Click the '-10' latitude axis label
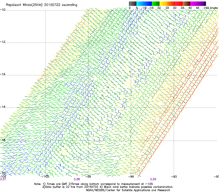Viewport: 219px width, 192px height. pos(3,10)
